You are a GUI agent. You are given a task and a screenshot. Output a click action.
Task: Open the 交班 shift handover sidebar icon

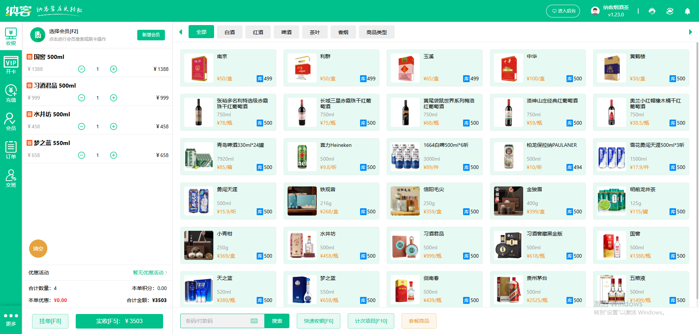[x=11, y=178]
